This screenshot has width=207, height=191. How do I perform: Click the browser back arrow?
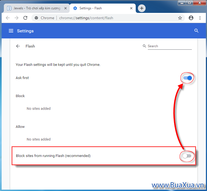pos(8,18)
